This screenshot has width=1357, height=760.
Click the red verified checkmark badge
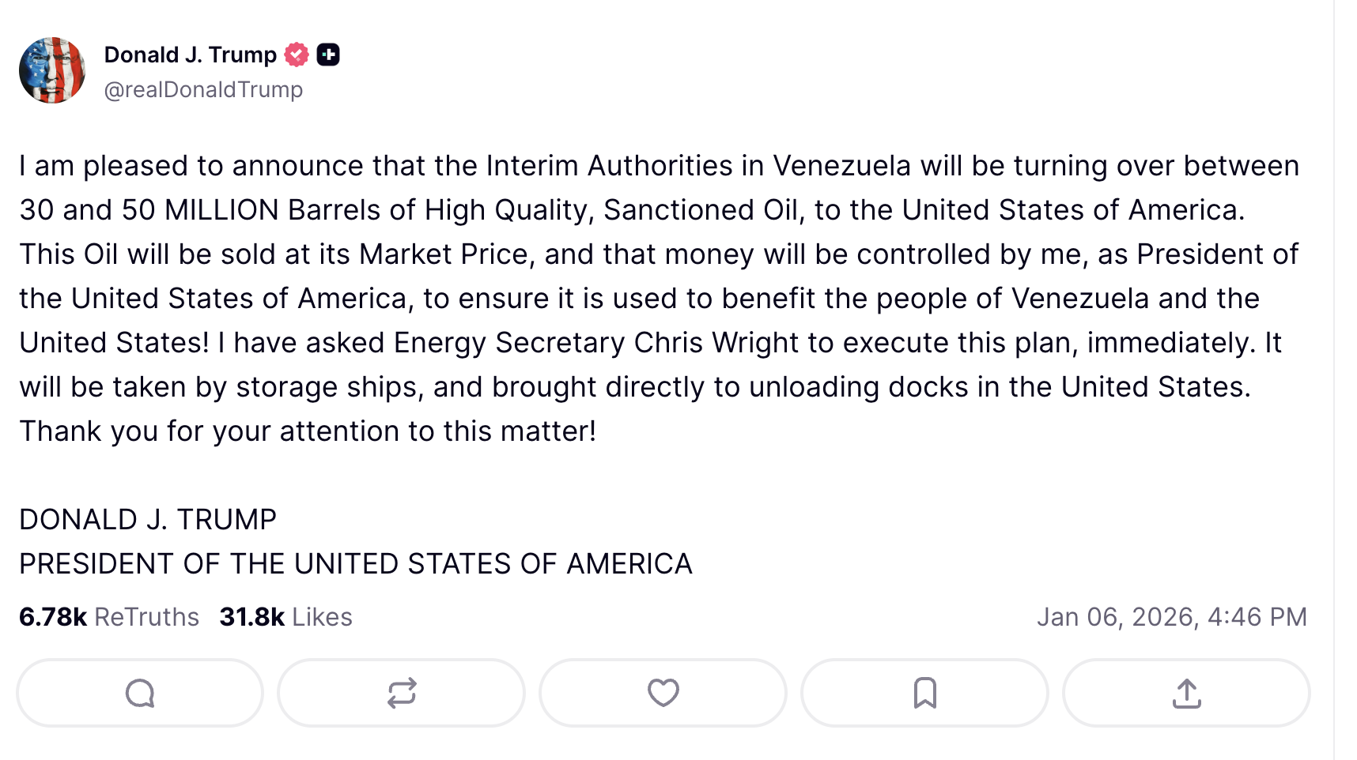coord(297,55)
